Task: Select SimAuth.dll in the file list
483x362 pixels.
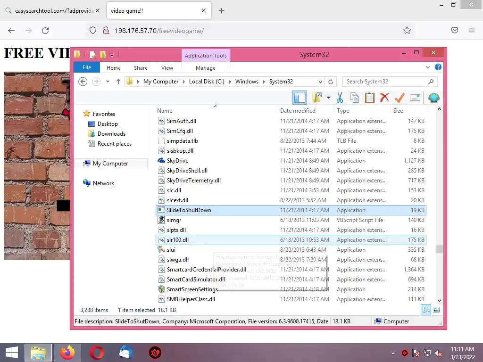Action: [291, 121]
